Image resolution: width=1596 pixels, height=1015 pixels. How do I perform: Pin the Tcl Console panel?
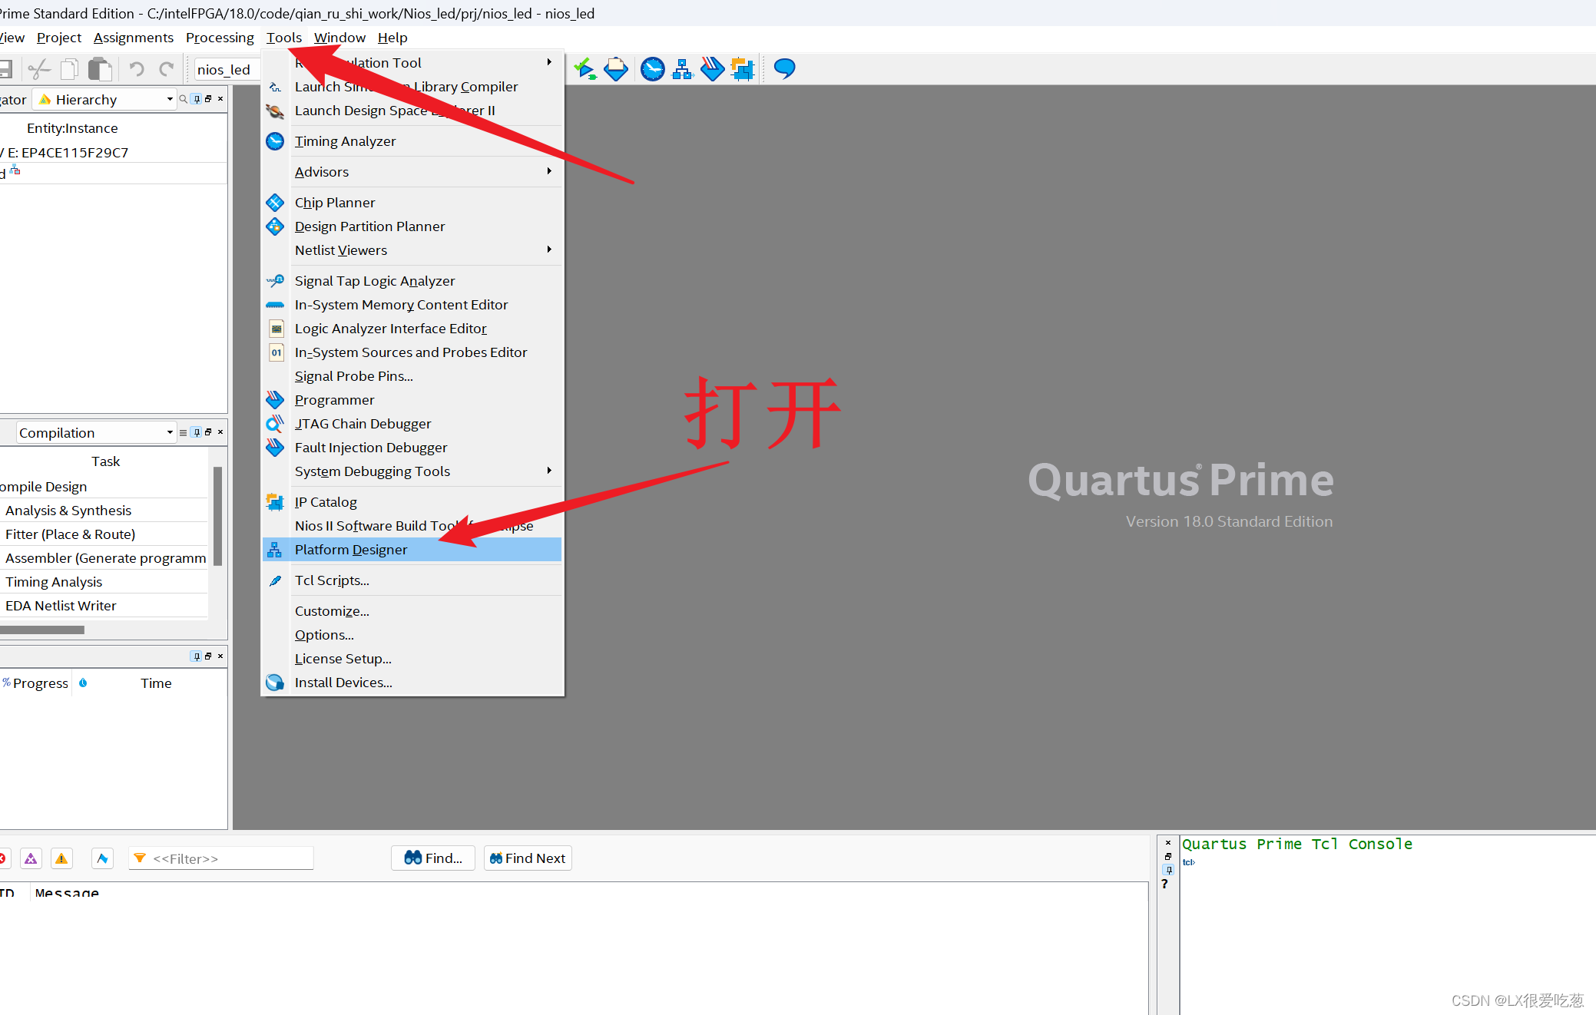pyautogui.click(x=1169, y=870)
